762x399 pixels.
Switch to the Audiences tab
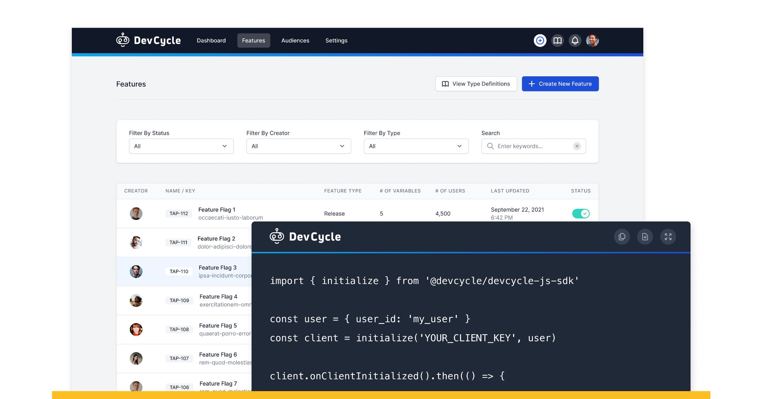click(x=295, y=41)
